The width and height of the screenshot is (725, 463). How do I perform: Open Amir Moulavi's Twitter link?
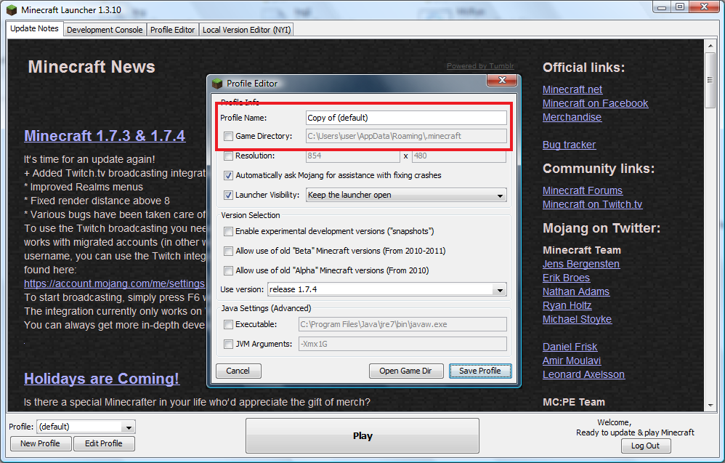point(572,361)
